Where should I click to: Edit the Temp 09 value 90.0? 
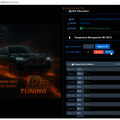(80, 104)
